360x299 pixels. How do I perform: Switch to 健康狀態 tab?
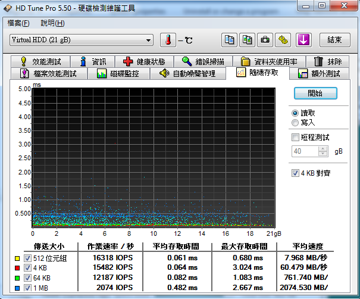tap(144, 61)
